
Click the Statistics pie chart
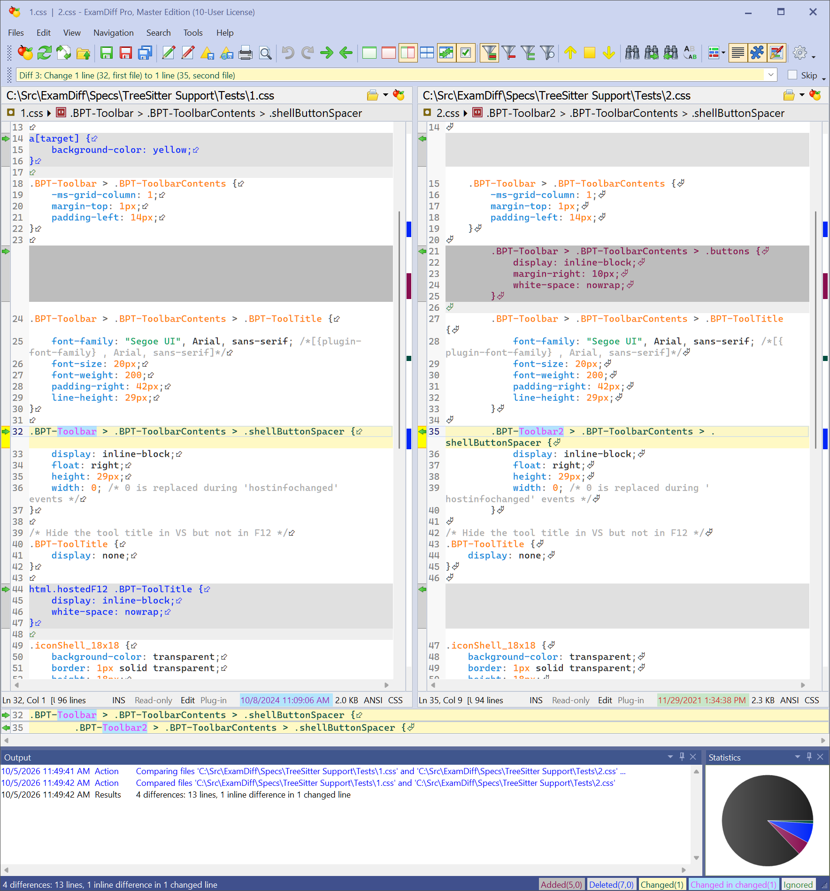point(768,820)
